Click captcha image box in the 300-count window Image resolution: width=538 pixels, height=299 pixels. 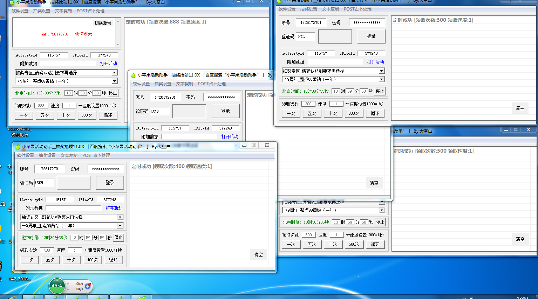coord(335,36)
